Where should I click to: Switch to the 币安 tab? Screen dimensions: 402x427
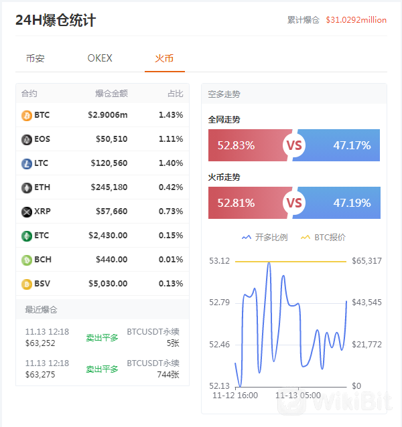tap(35, 58)
